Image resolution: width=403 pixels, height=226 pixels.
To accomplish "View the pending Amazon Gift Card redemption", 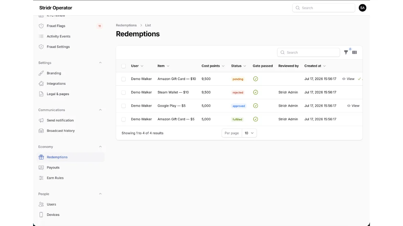I will point(348,79).
